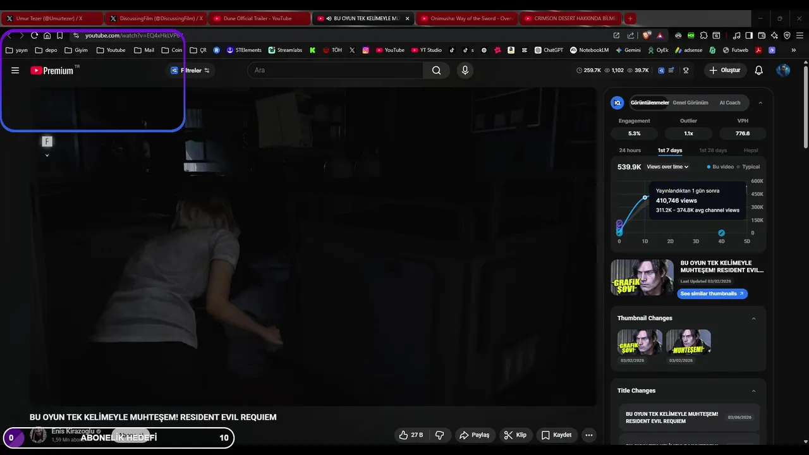
Task: Open the YT Studio bookmark
Action: pyautogui.click(x=426, y=50)
